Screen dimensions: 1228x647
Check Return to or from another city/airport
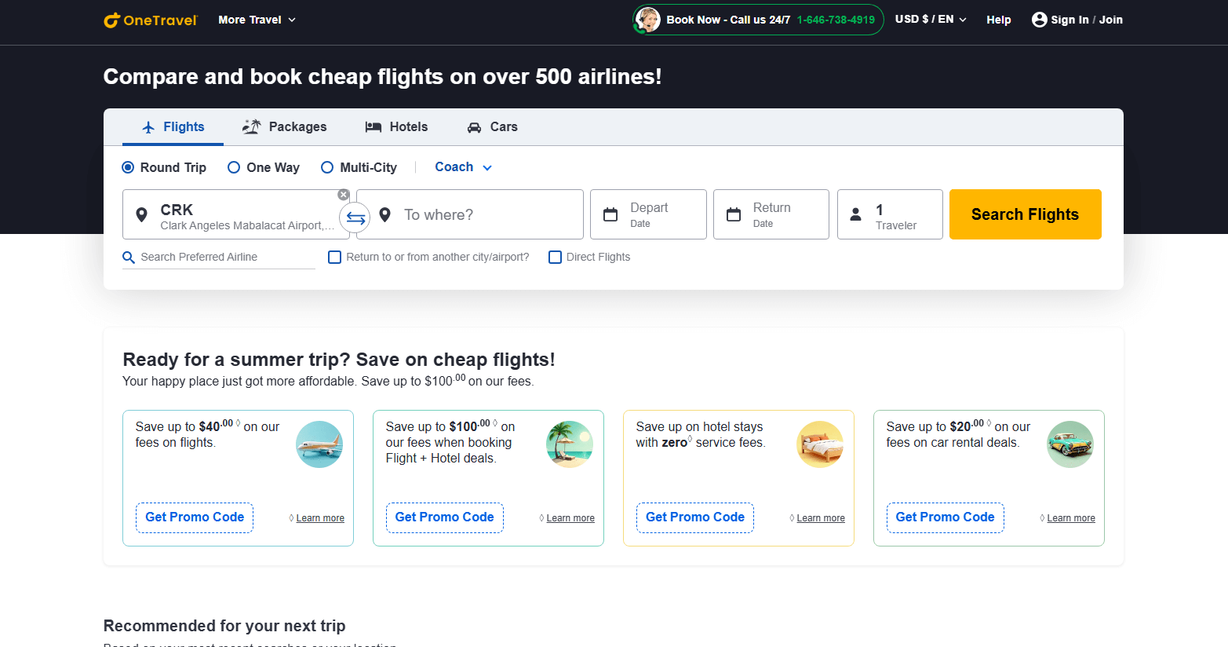pyautogui.click(x=335, y=258)
